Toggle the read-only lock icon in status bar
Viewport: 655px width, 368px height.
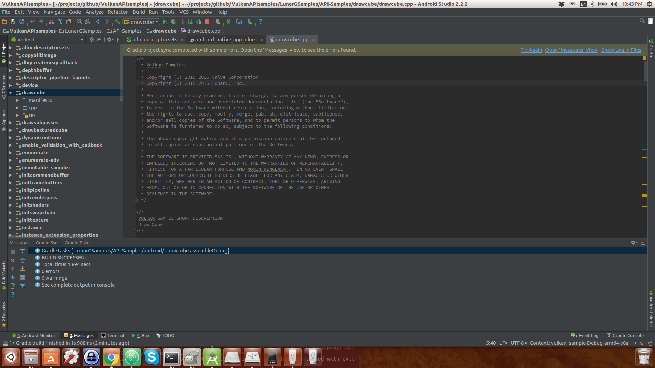coord(642,343)
